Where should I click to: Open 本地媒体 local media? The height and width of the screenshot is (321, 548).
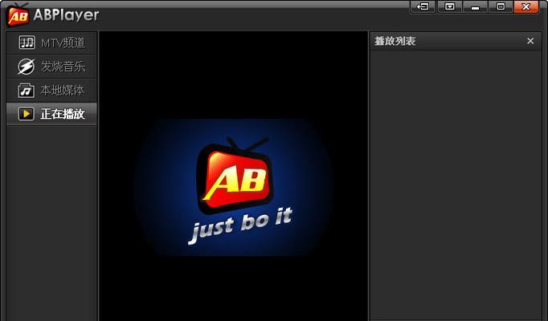[x=51, y=91]
